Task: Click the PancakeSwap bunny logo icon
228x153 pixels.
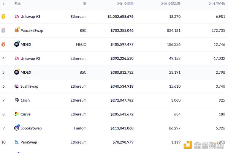Action: click(x=17, y=30)
